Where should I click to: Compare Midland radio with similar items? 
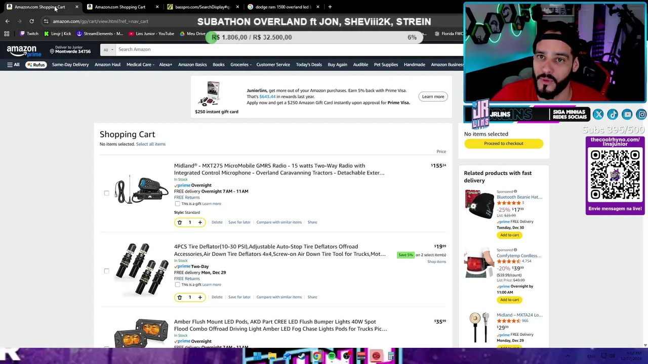tap(279, 222)
